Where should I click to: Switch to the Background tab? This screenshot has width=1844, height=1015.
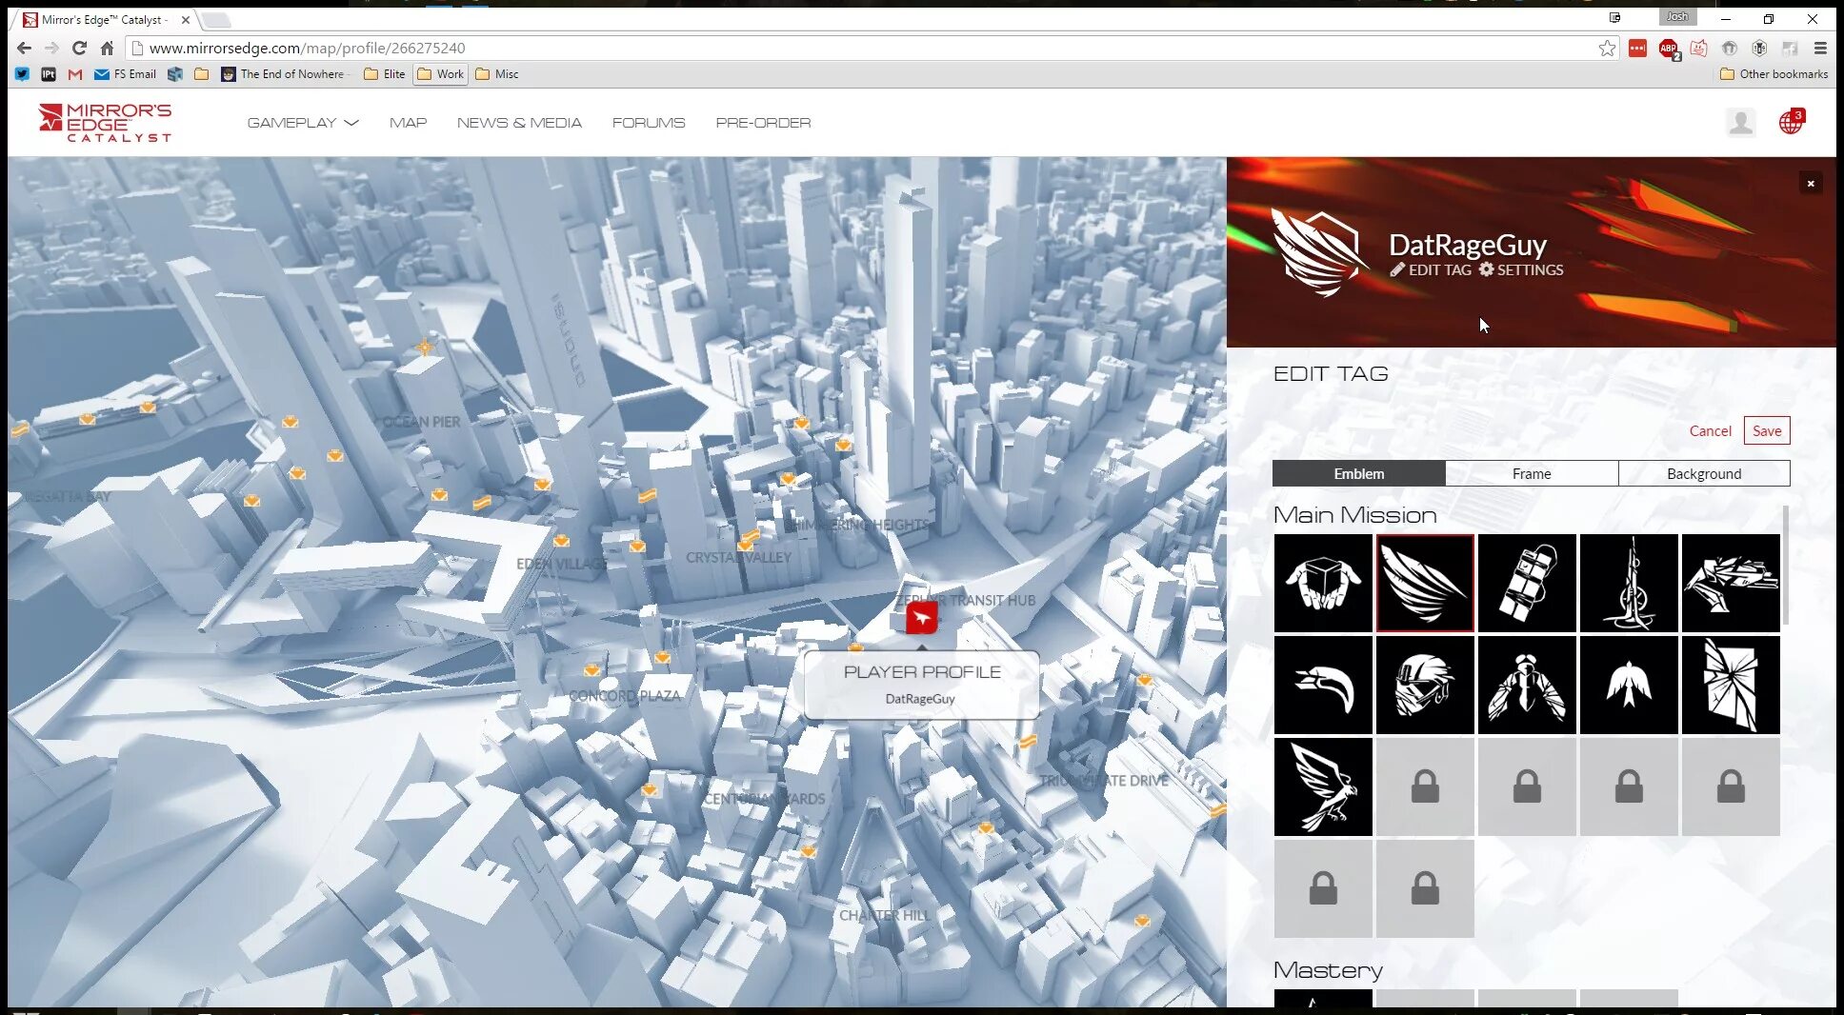click(x=1704, y=473)
